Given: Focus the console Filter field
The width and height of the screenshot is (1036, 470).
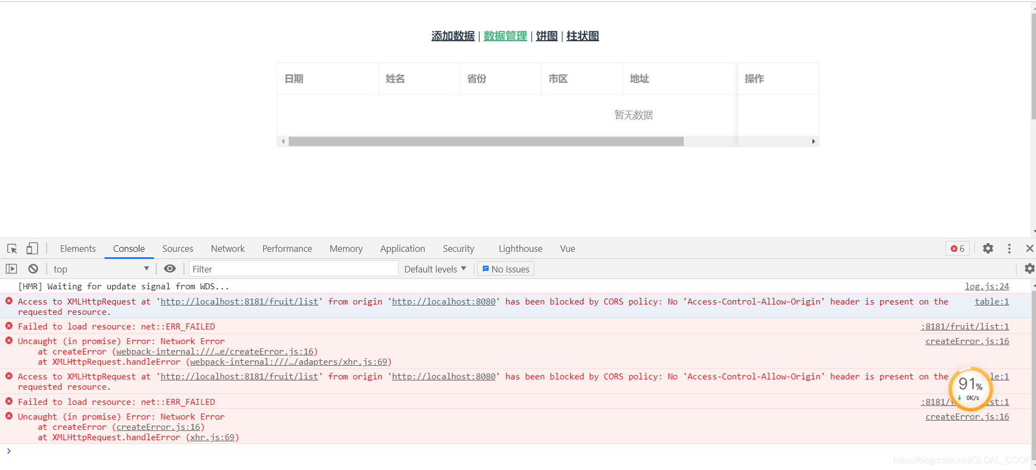Looking at the screenshot, I should click(294, 269).
